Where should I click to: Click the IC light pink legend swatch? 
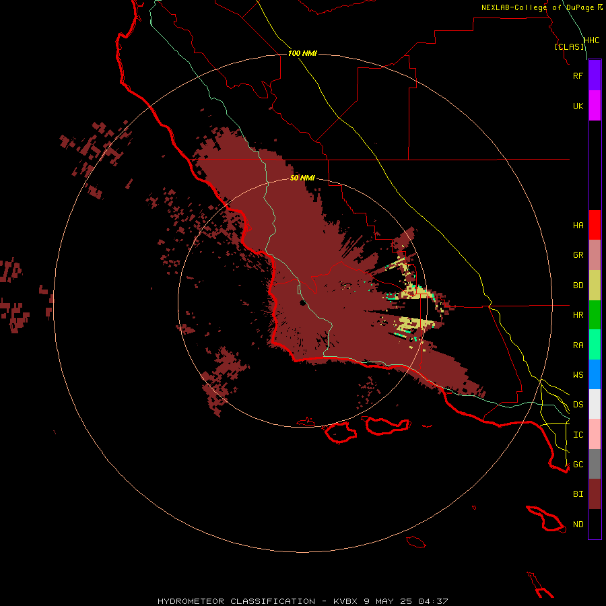pos(595,434)
